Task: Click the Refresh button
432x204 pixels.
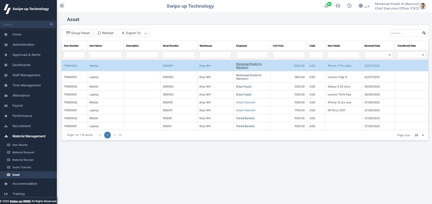Action: coord(105,33)
